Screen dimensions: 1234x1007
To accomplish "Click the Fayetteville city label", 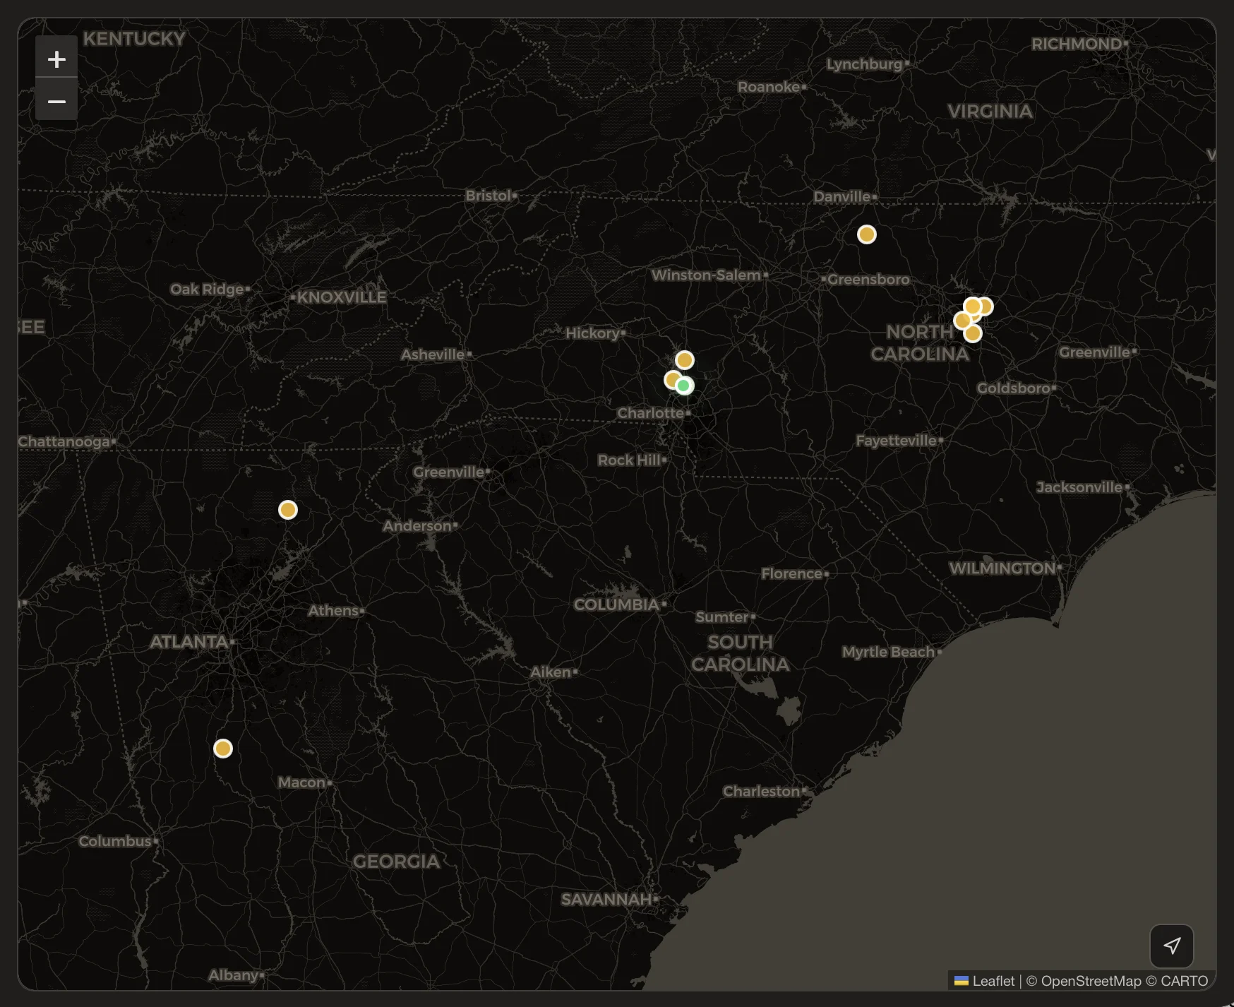I will 897,441.
